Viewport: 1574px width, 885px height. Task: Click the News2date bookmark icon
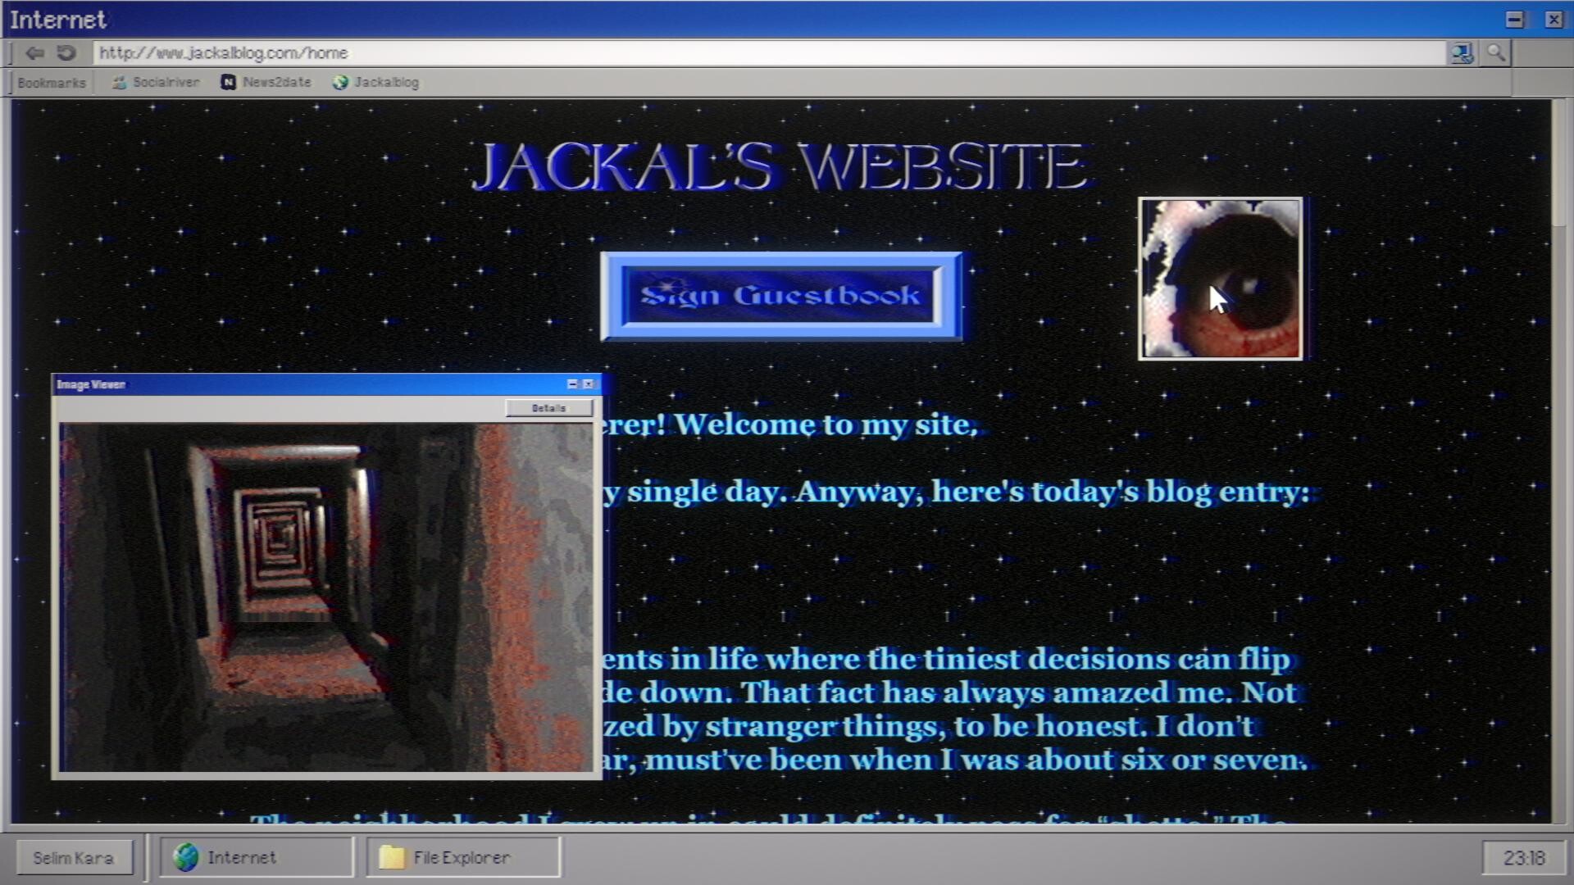227,82
